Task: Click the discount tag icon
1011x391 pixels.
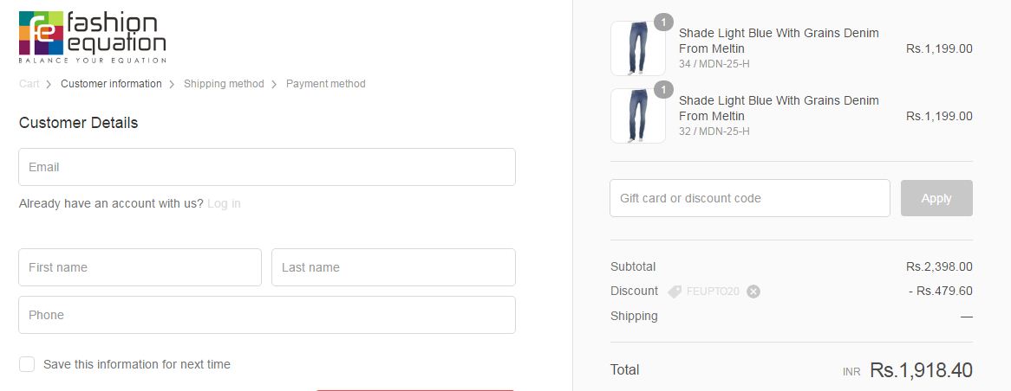Action: click(x=675, y=292)
